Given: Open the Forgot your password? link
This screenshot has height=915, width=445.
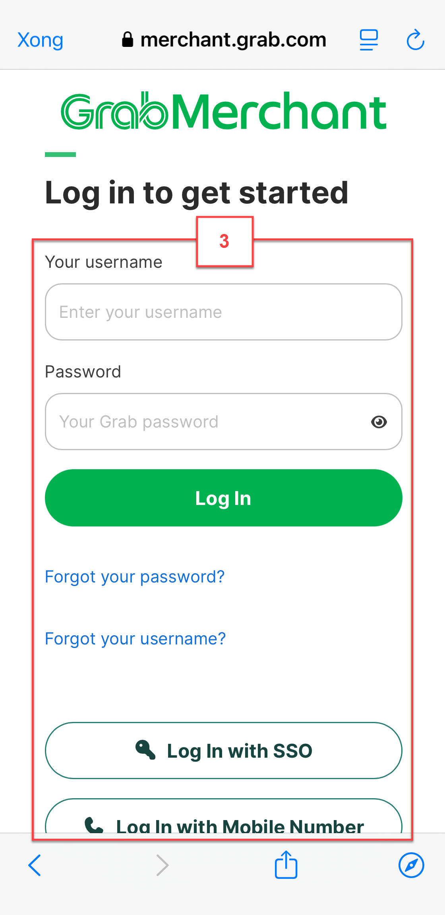Looking at the screenshot, I should click(135, 577).
